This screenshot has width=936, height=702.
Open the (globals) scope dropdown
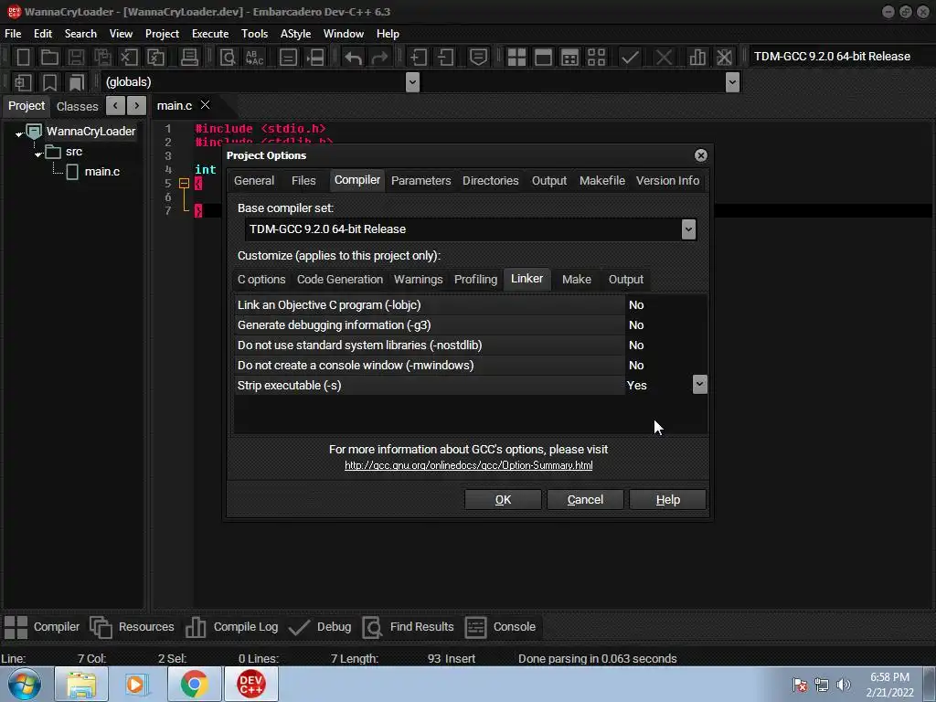click(412, 82)
